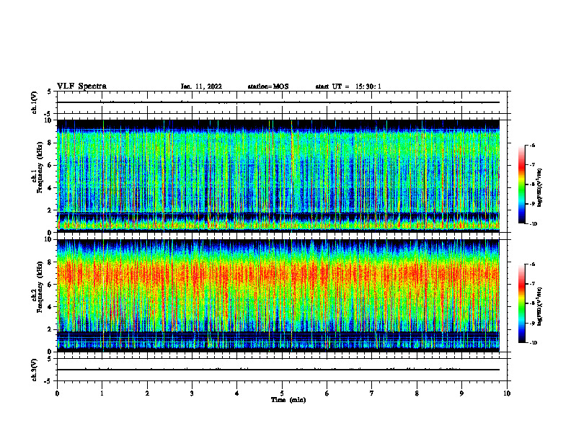Click the "ch.1(V)" axis label
The height and width of the screenshot is (441, 571).
tap(34, 102)
